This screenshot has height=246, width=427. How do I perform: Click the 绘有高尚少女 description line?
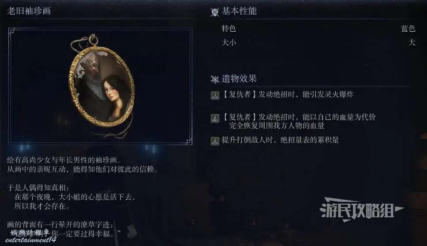pyautogui.click(x=64, y=160)
